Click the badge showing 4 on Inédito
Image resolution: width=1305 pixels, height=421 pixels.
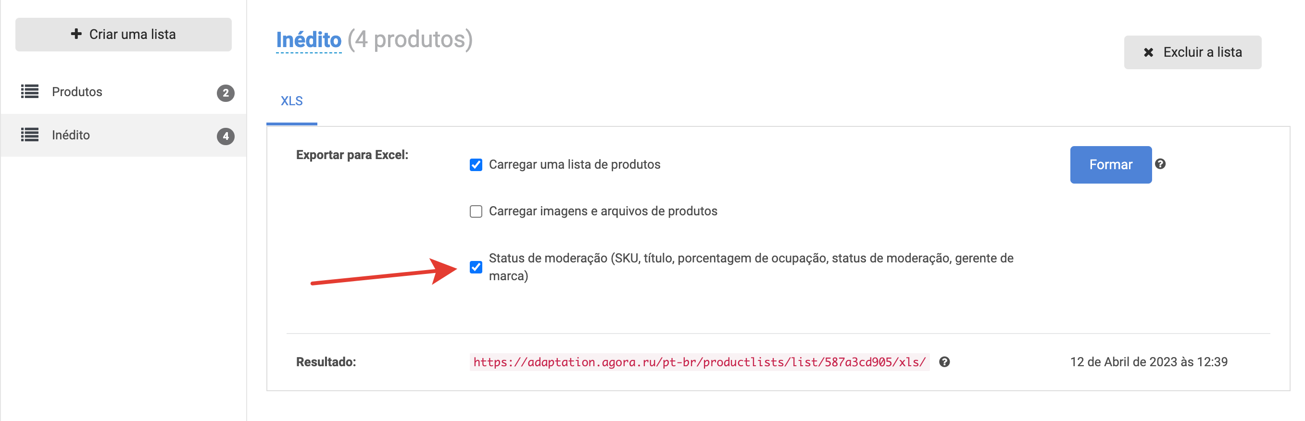[226, 136]
